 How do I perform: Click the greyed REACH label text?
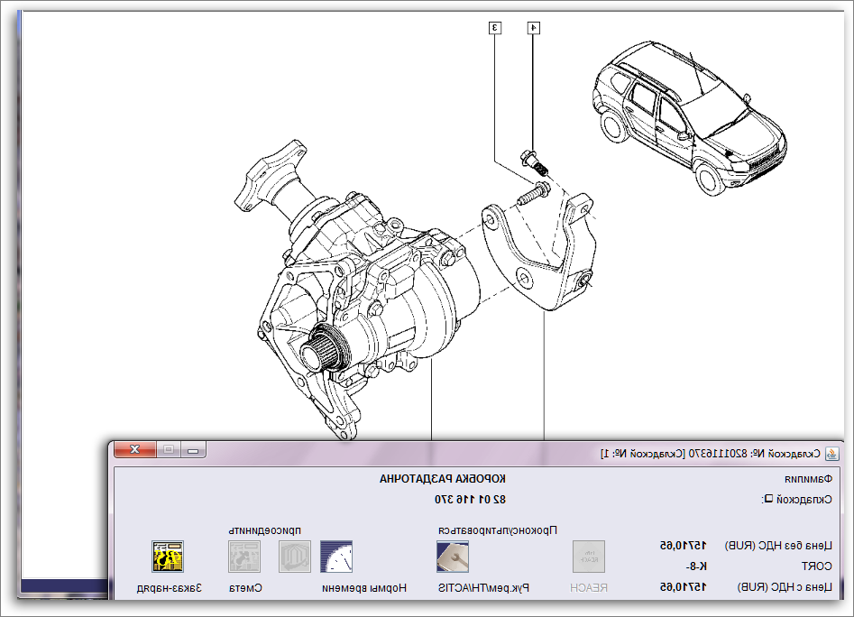589,588
